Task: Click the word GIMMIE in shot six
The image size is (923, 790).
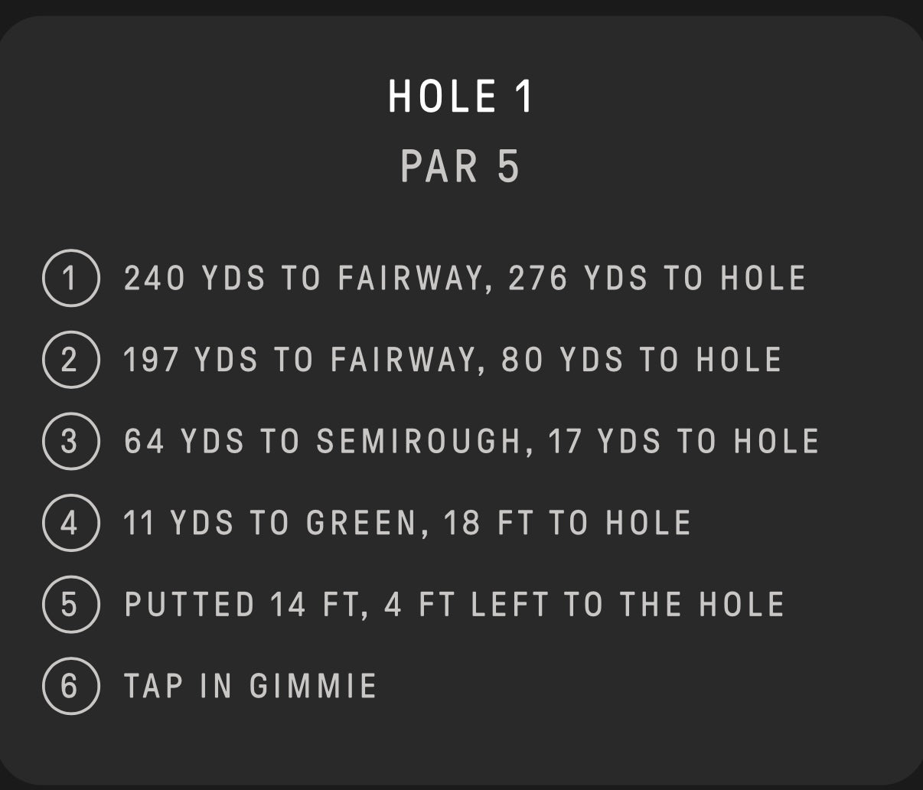Action: 314,686
